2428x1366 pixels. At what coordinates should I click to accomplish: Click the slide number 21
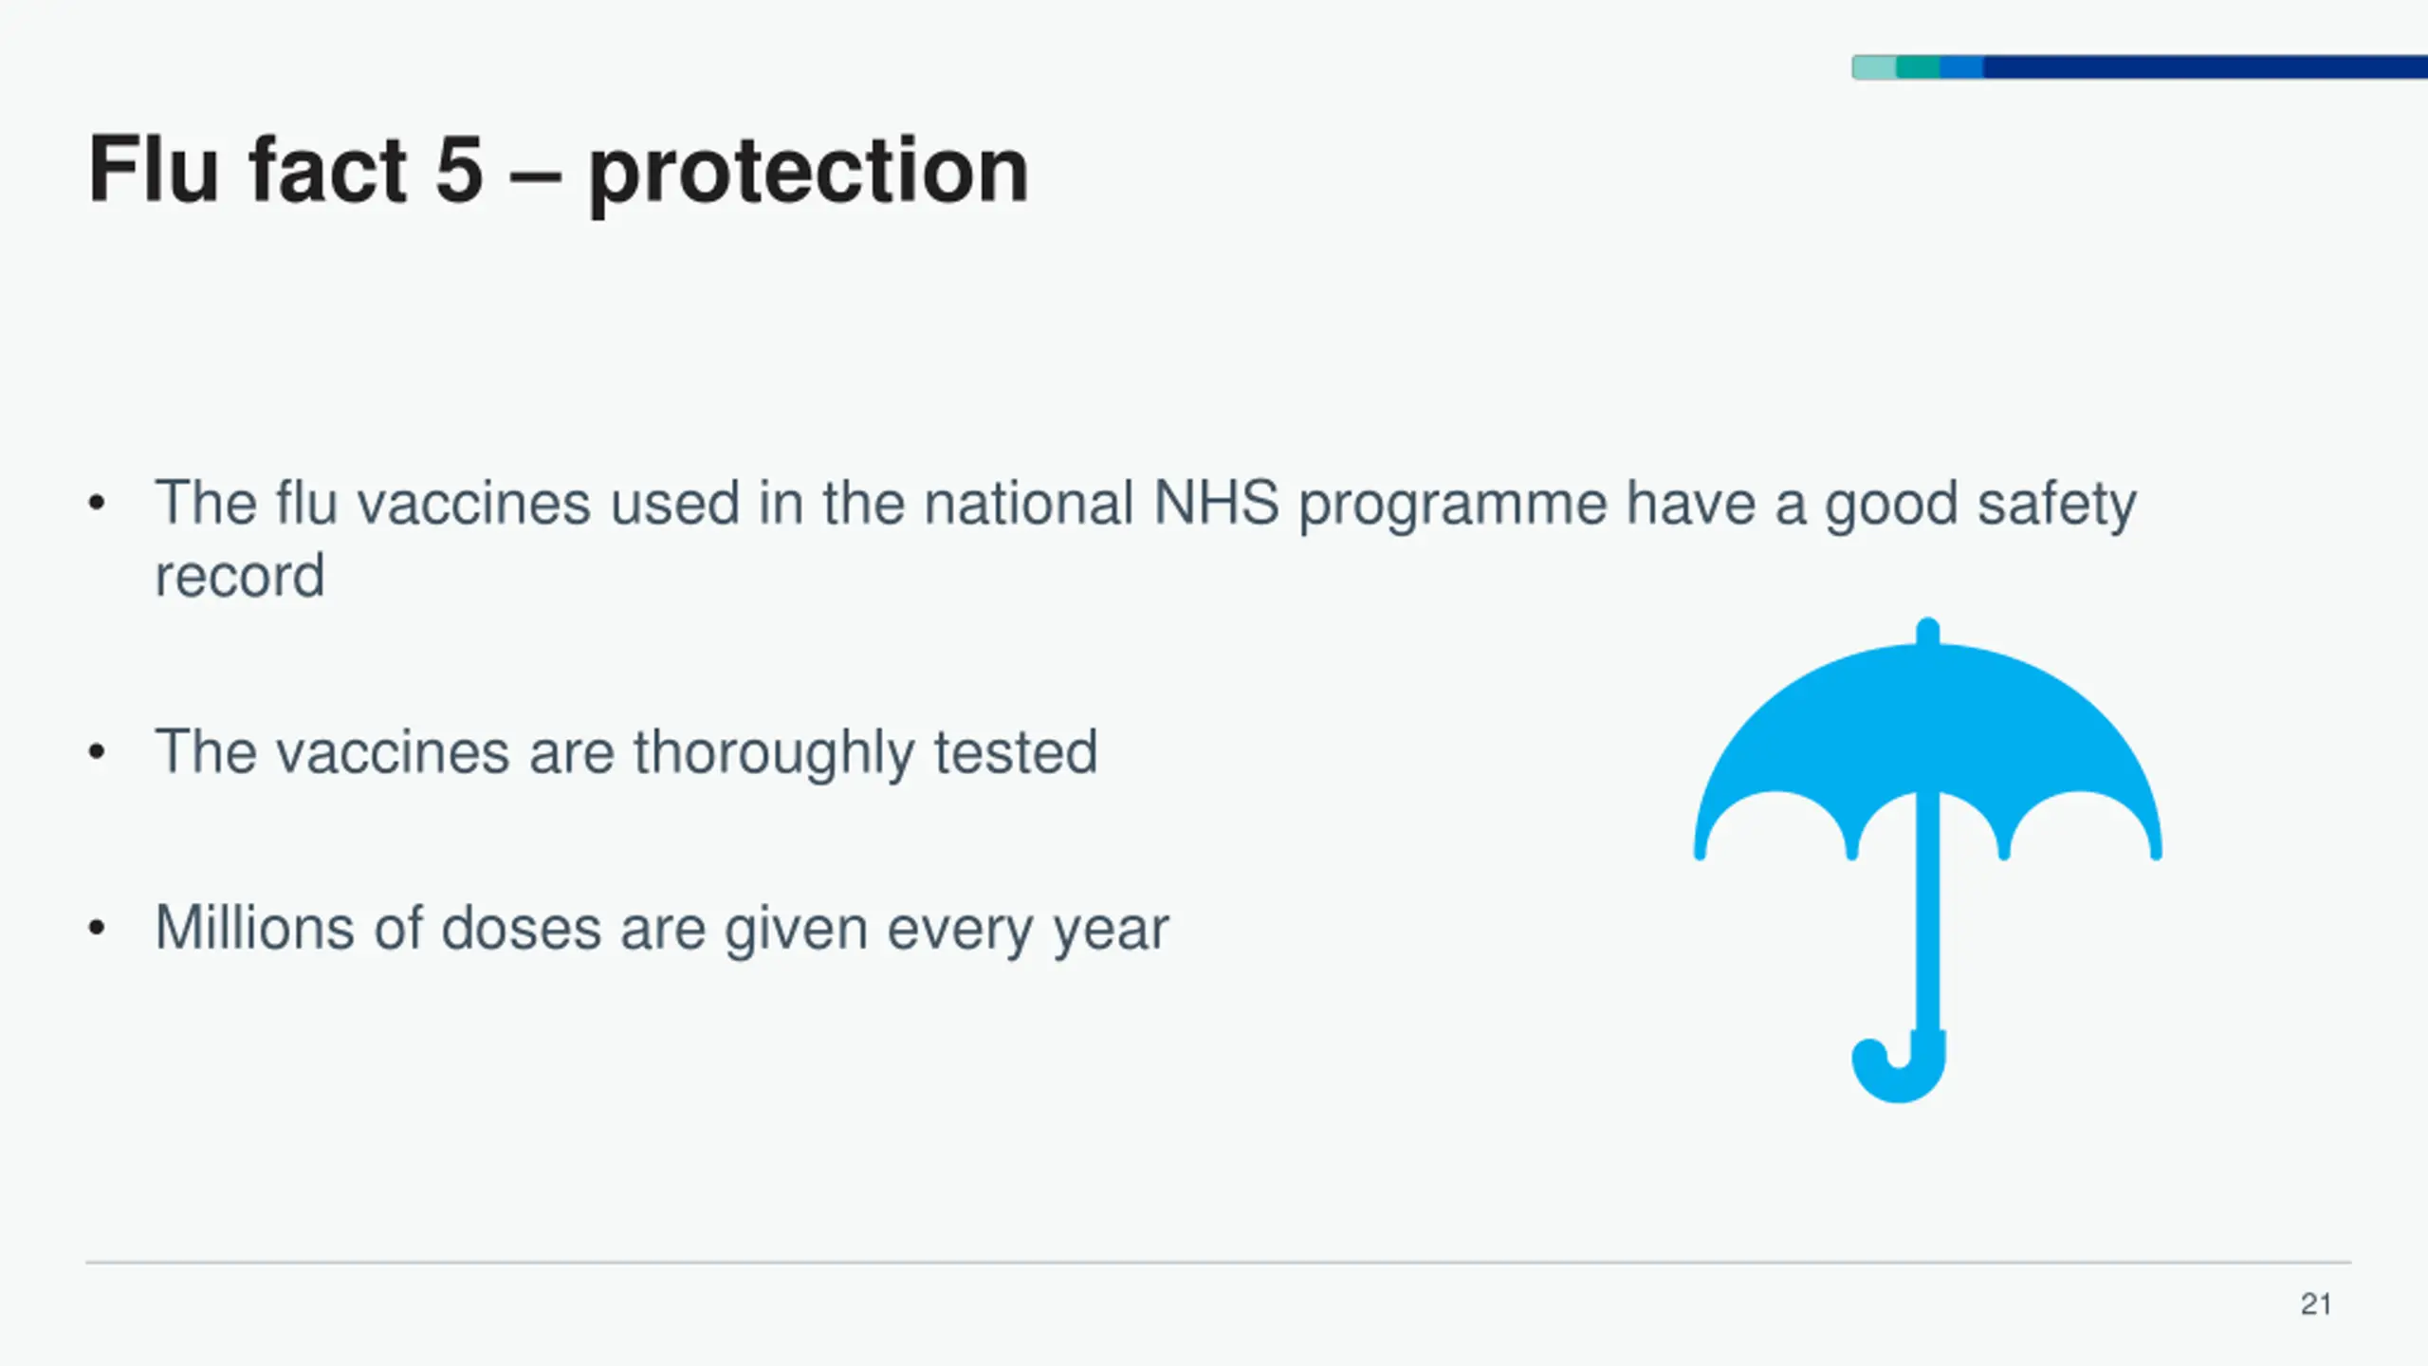2315,1304
